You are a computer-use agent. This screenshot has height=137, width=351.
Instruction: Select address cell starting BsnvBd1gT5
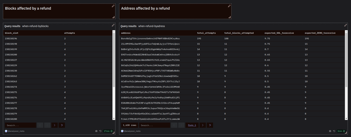(x=150, y=39)
